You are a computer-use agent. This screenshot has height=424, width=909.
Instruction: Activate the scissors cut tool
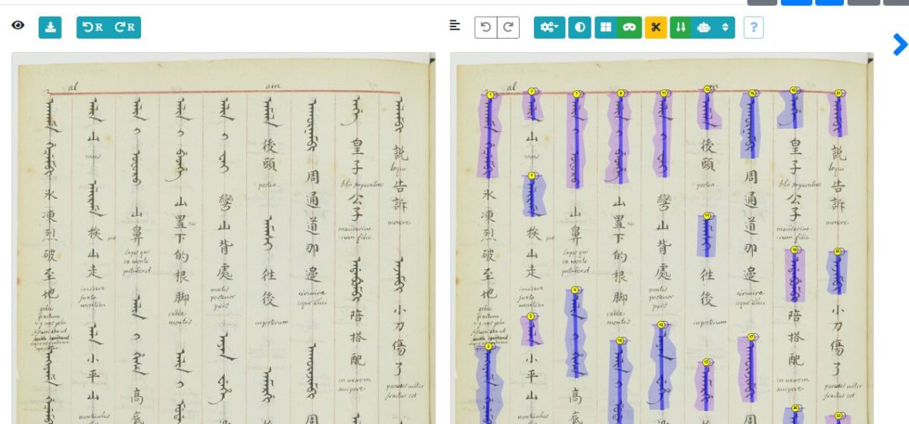pyautogui.click(x=655, y=27)
